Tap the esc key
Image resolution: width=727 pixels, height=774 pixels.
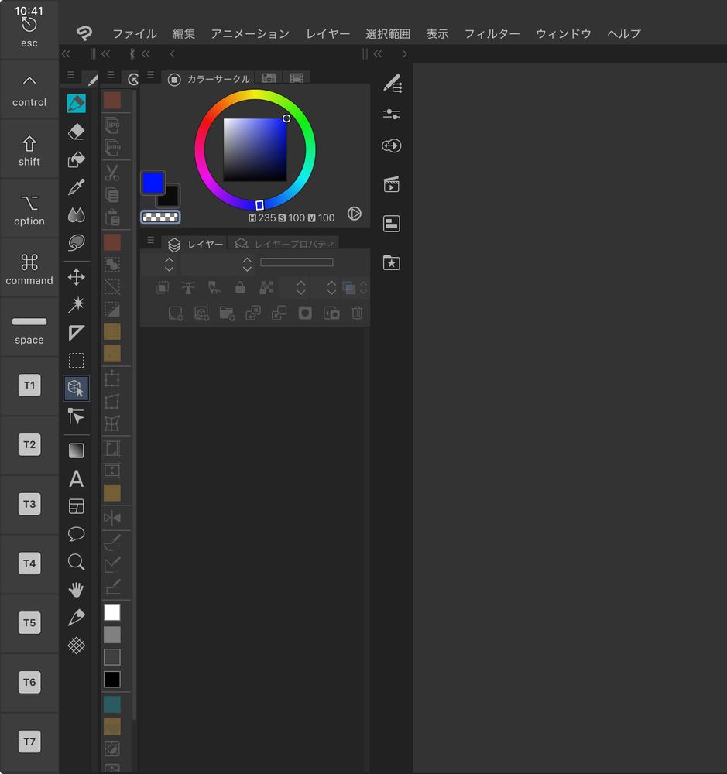coord(29,31)
